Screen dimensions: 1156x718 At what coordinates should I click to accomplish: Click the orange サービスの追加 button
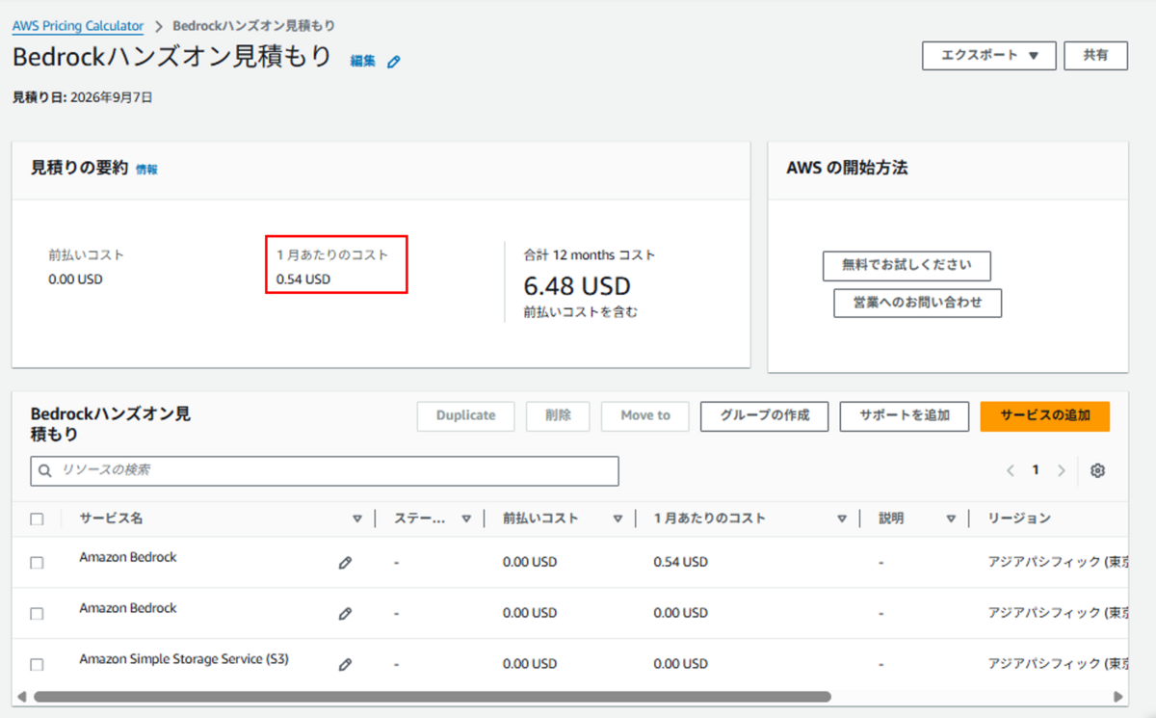[1045, 415]
